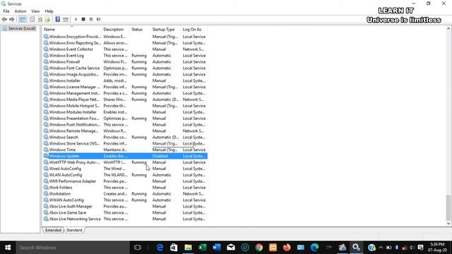The width and height of the screenshot is (452, 254).
Task: Sort by the Startup Type column header
Action: tap(165, 30)
